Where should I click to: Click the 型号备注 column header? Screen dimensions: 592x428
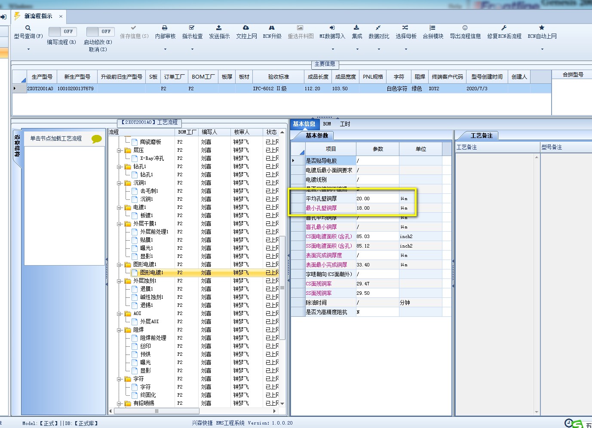point(566,147)
